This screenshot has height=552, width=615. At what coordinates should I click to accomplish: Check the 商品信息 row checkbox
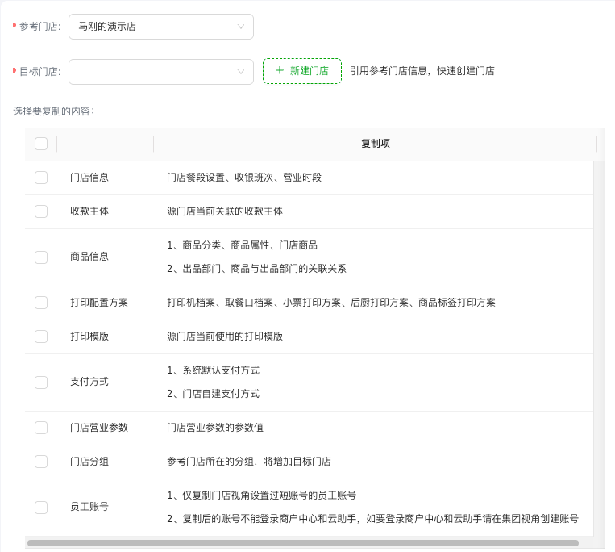[x=41, y=257]
